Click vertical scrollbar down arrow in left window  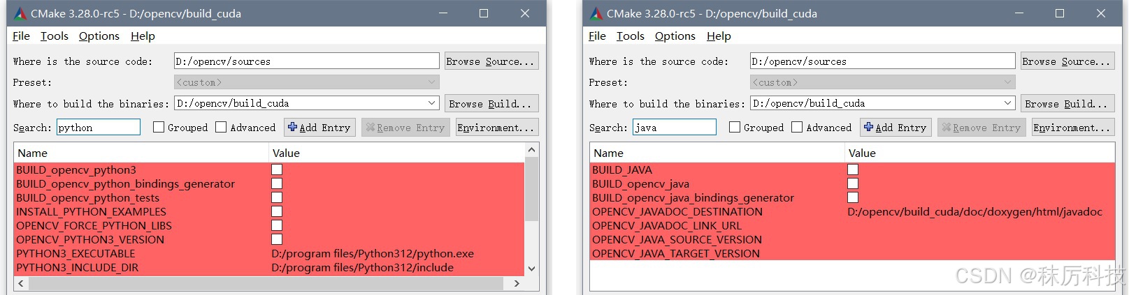point(531,268)
